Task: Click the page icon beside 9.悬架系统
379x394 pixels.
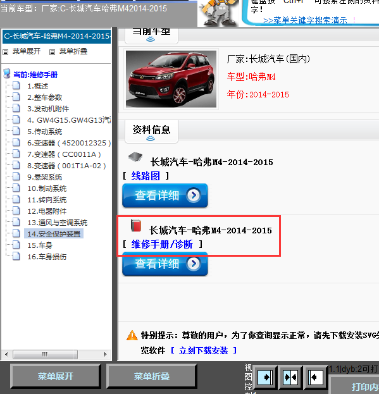Action: [16, 176]
